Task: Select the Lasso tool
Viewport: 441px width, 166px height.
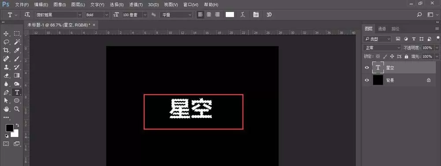Action: click(x=6, y=42)
